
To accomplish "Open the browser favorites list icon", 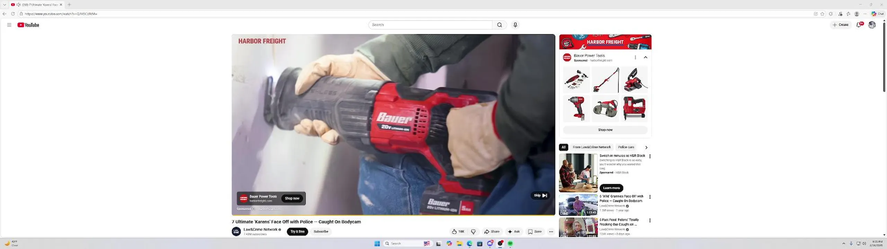I will tap(848, 14).
